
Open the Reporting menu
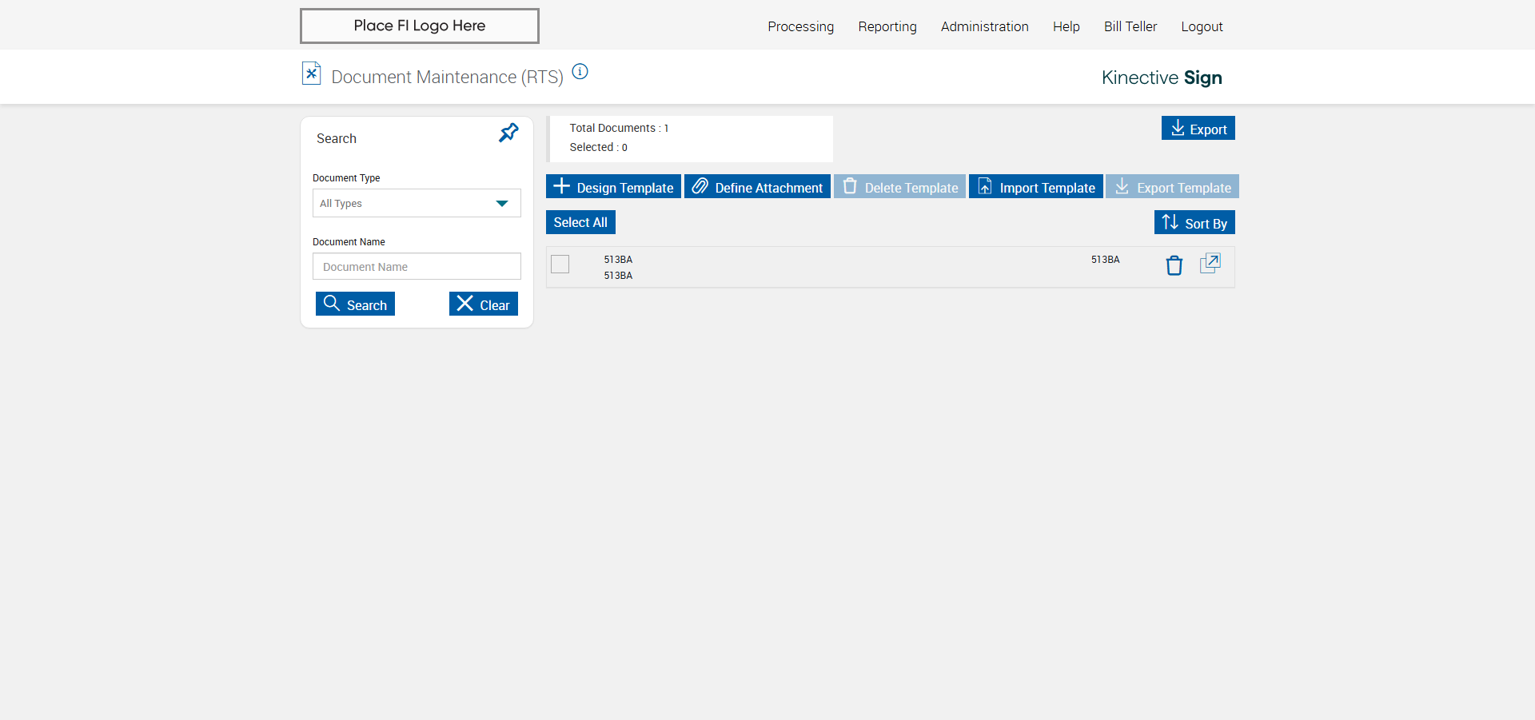click(x=887, y=26)
